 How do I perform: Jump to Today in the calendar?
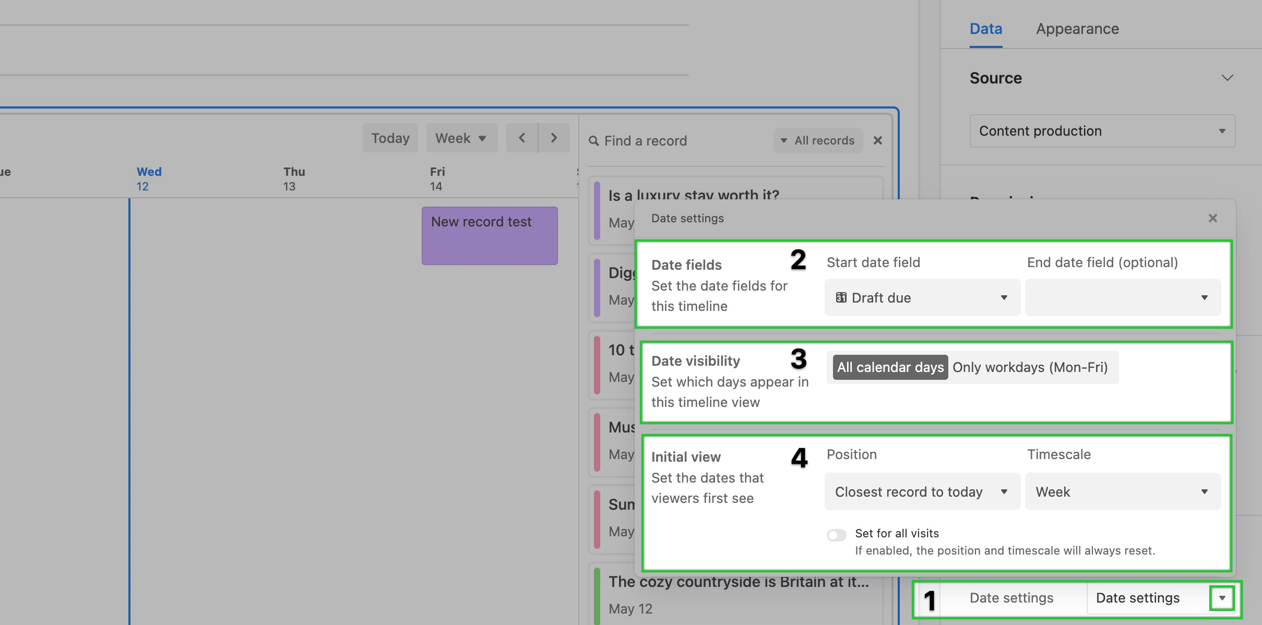pos(390,138)
